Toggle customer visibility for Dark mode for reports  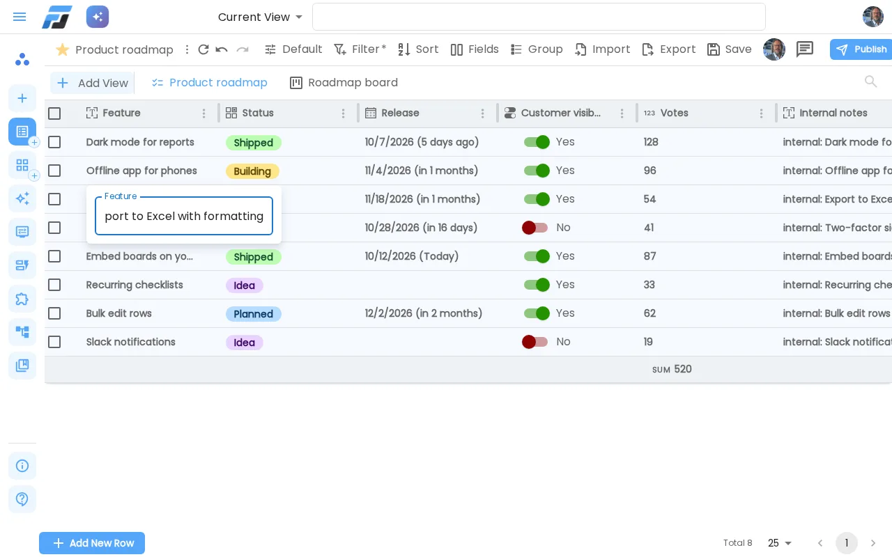point(537,142)
